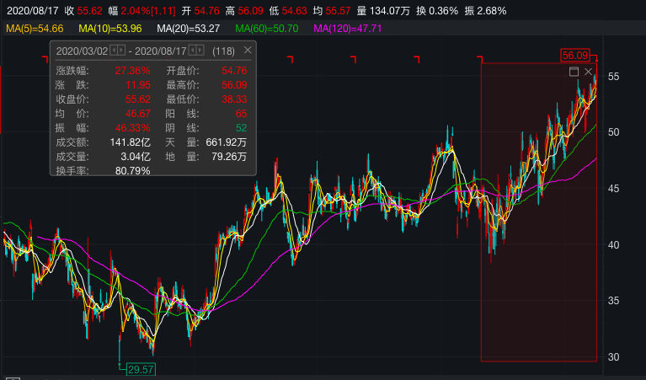The width and height of the screenshot is (646, 380).
Task: Dismiss the red selection box with its X icon
Action: point(589,72)
